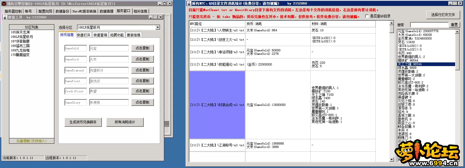Click the engine console title icon
The height and width of the screenshot is (168, 465).
4,4
